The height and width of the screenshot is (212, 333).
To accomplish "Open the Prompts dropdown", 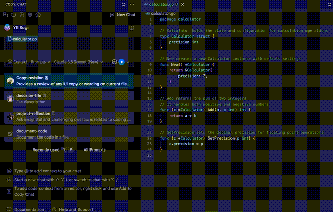I will point(41,62).
